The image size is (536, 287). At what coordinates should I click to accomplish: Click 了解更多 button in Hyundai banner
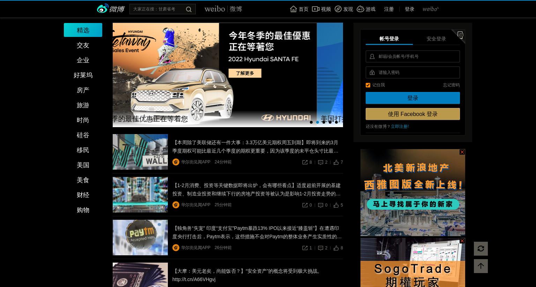[x=245, y=73]
